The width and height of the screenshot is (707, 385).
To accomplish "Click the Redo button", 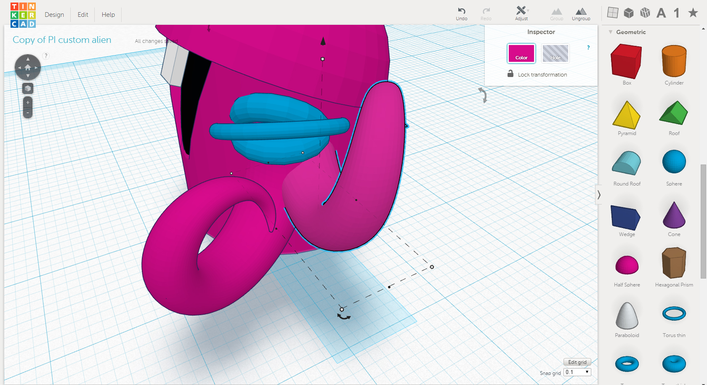I will click(x=486, y=13).
